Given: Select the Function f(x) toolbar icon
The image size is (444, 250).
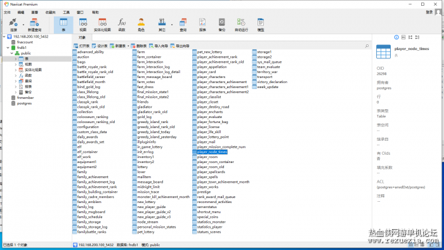Looking at the screenshot, I should tap(122, 25).
